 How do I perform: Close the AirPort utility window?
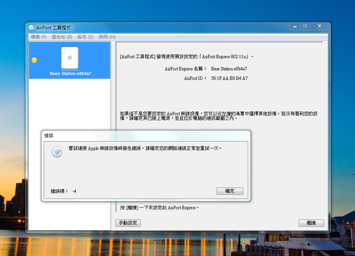click(x=319, y=26)
